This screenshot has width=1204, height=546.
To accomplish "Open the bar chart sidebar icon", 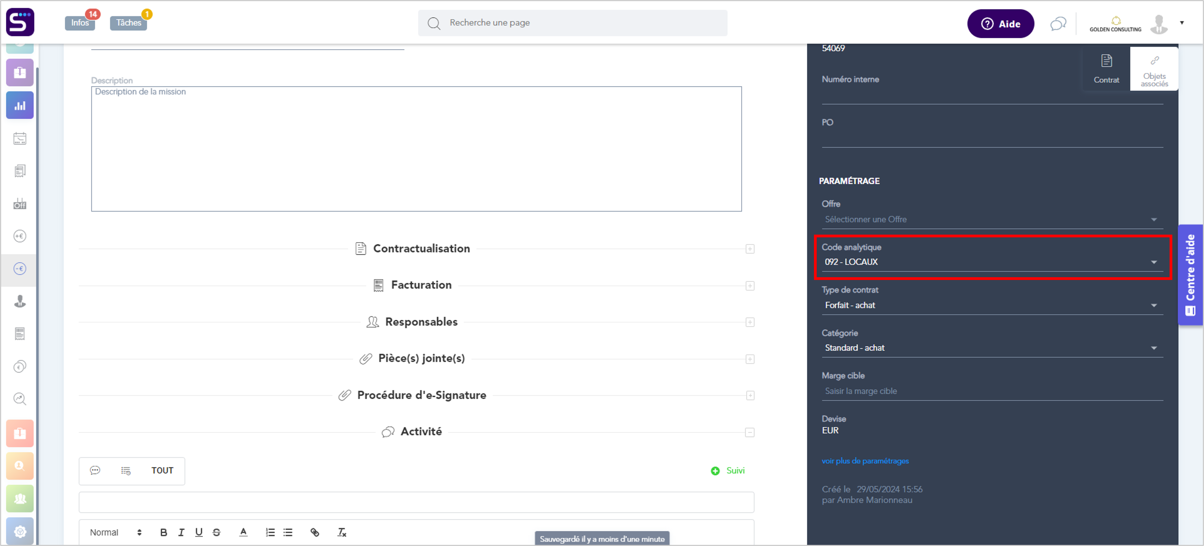I will pos(20,105).
